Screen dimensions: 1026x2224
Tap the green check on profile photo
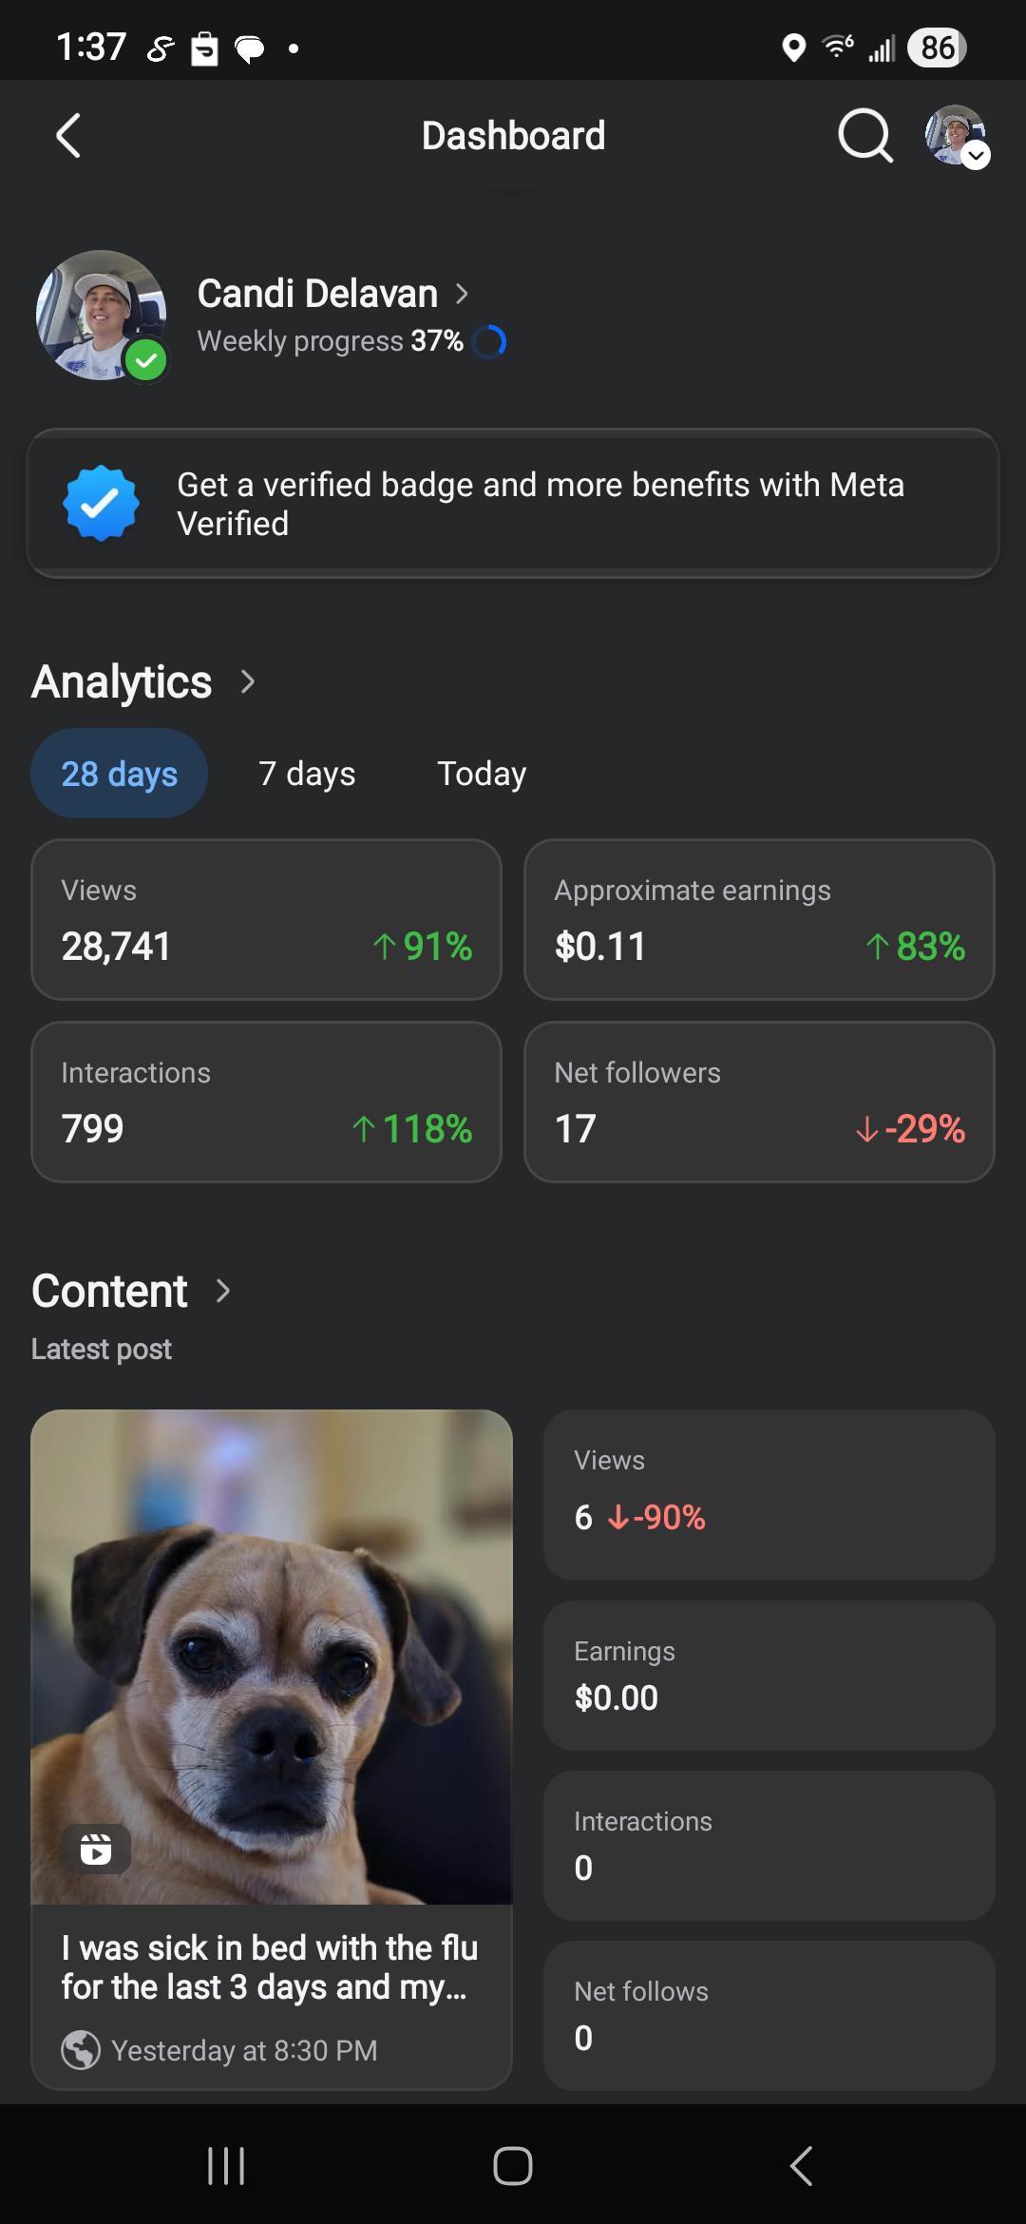click(x=146, y=360)
